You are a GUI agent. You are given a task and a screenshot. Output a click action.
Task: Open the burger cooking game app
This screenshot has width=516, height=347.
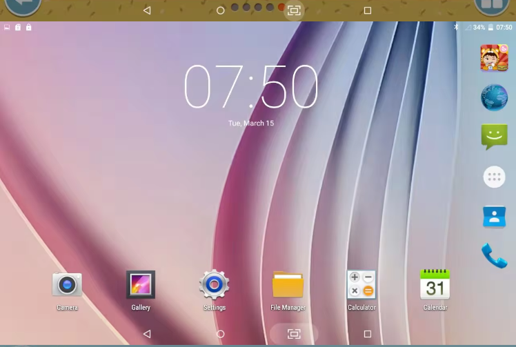(x=495, y=58)
